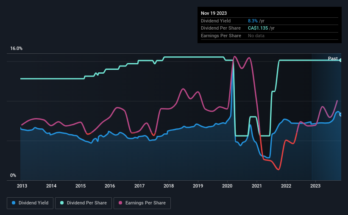Viewport: 348px width, 215px height.
Task: Select the 2023 label on the x-axis
Action: click(315, 186)
